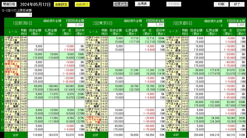247x138 pixels.
Task: Click the yellow 自動設定 button
Action: [61, 4]
